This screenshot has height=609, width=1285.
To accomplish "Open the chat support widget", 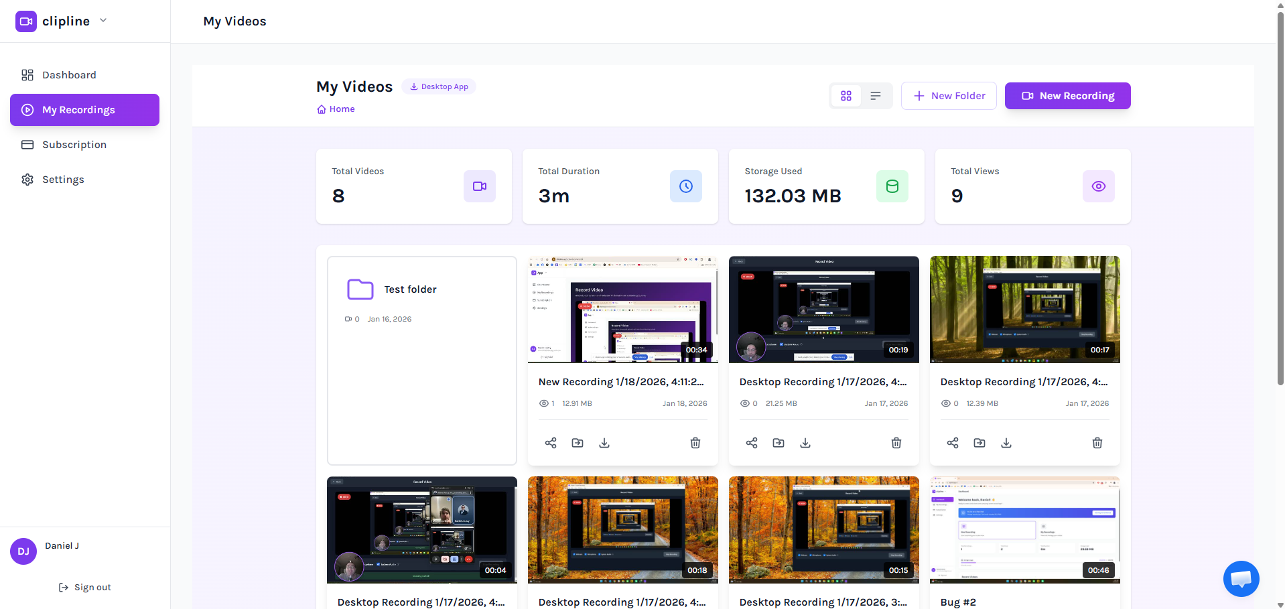I will (1241, 579).
